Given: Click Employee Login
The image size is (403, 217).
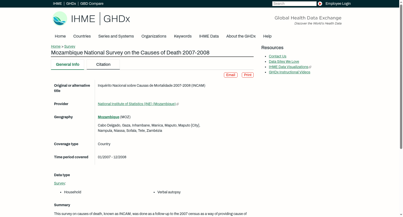Looking at the screenshot, I should pos(338,4).
